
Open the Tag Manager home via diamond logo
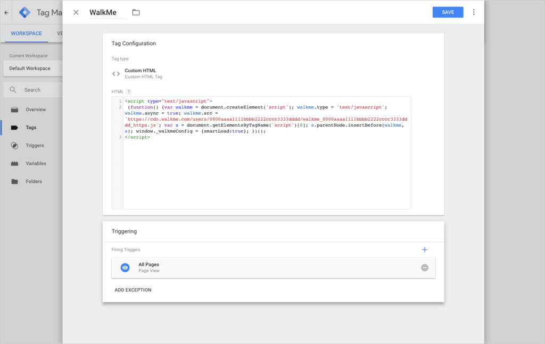coord(24,12)
